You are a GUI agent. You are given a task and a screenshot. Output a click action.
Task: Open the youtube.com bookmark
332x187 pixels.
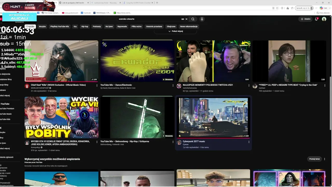coord(70,13)
